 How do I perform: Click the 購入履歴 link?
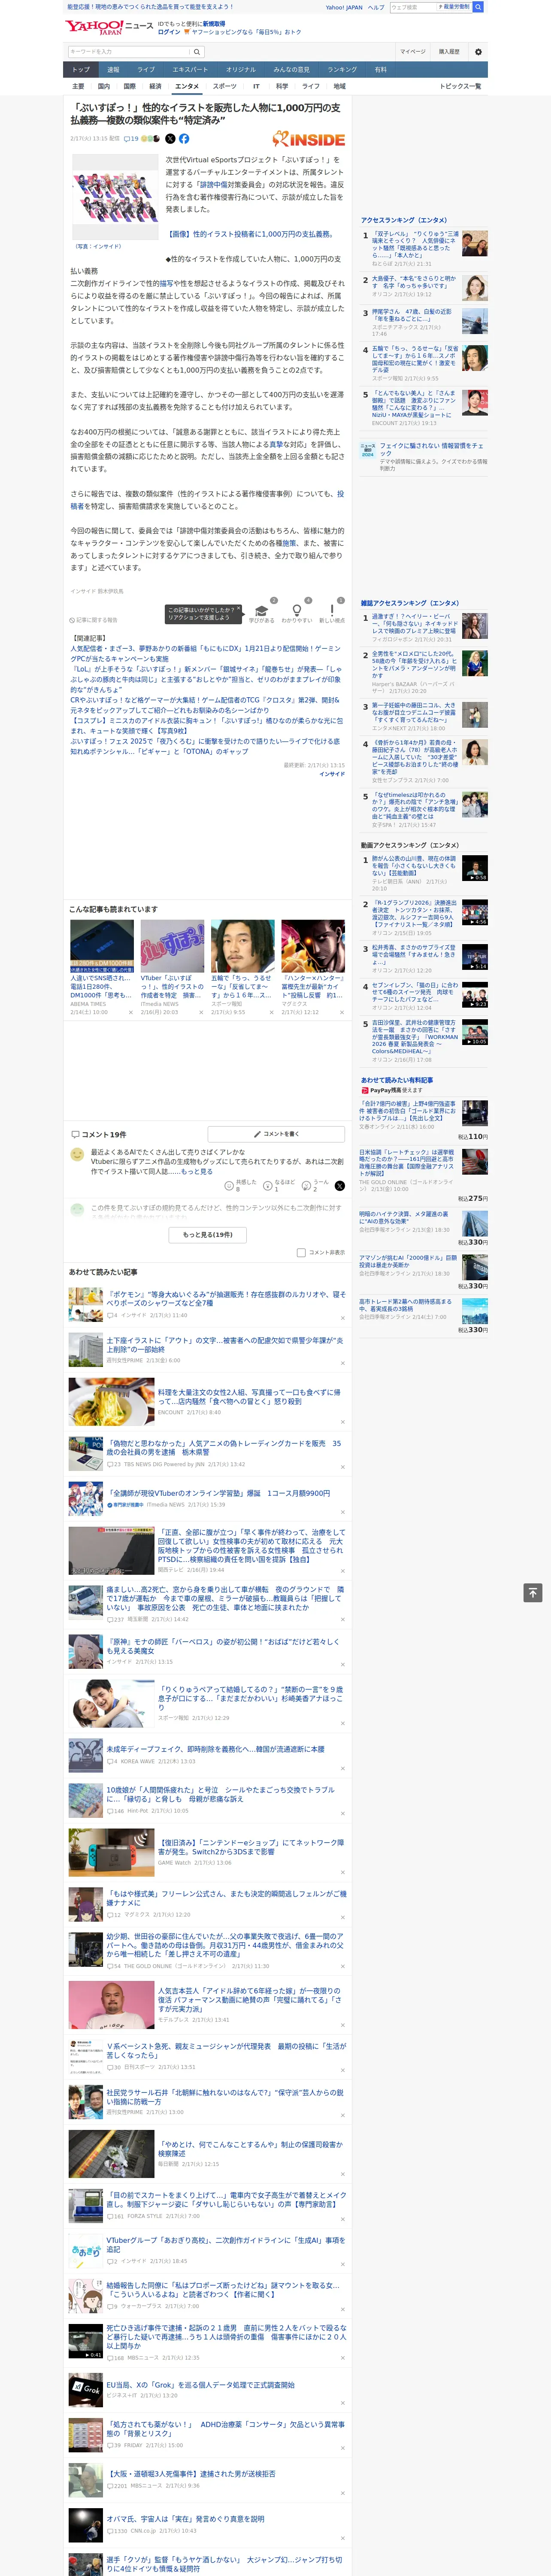[x=449, y=52]
